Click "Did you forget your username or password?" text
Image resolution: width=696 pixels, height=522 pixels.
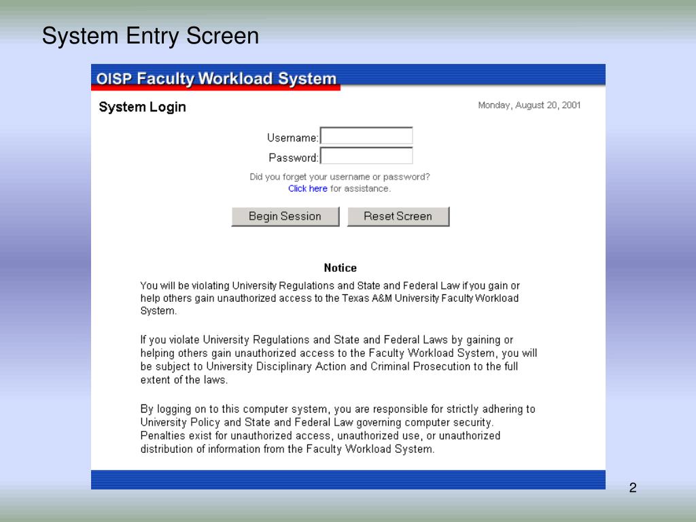coord(340,177)
